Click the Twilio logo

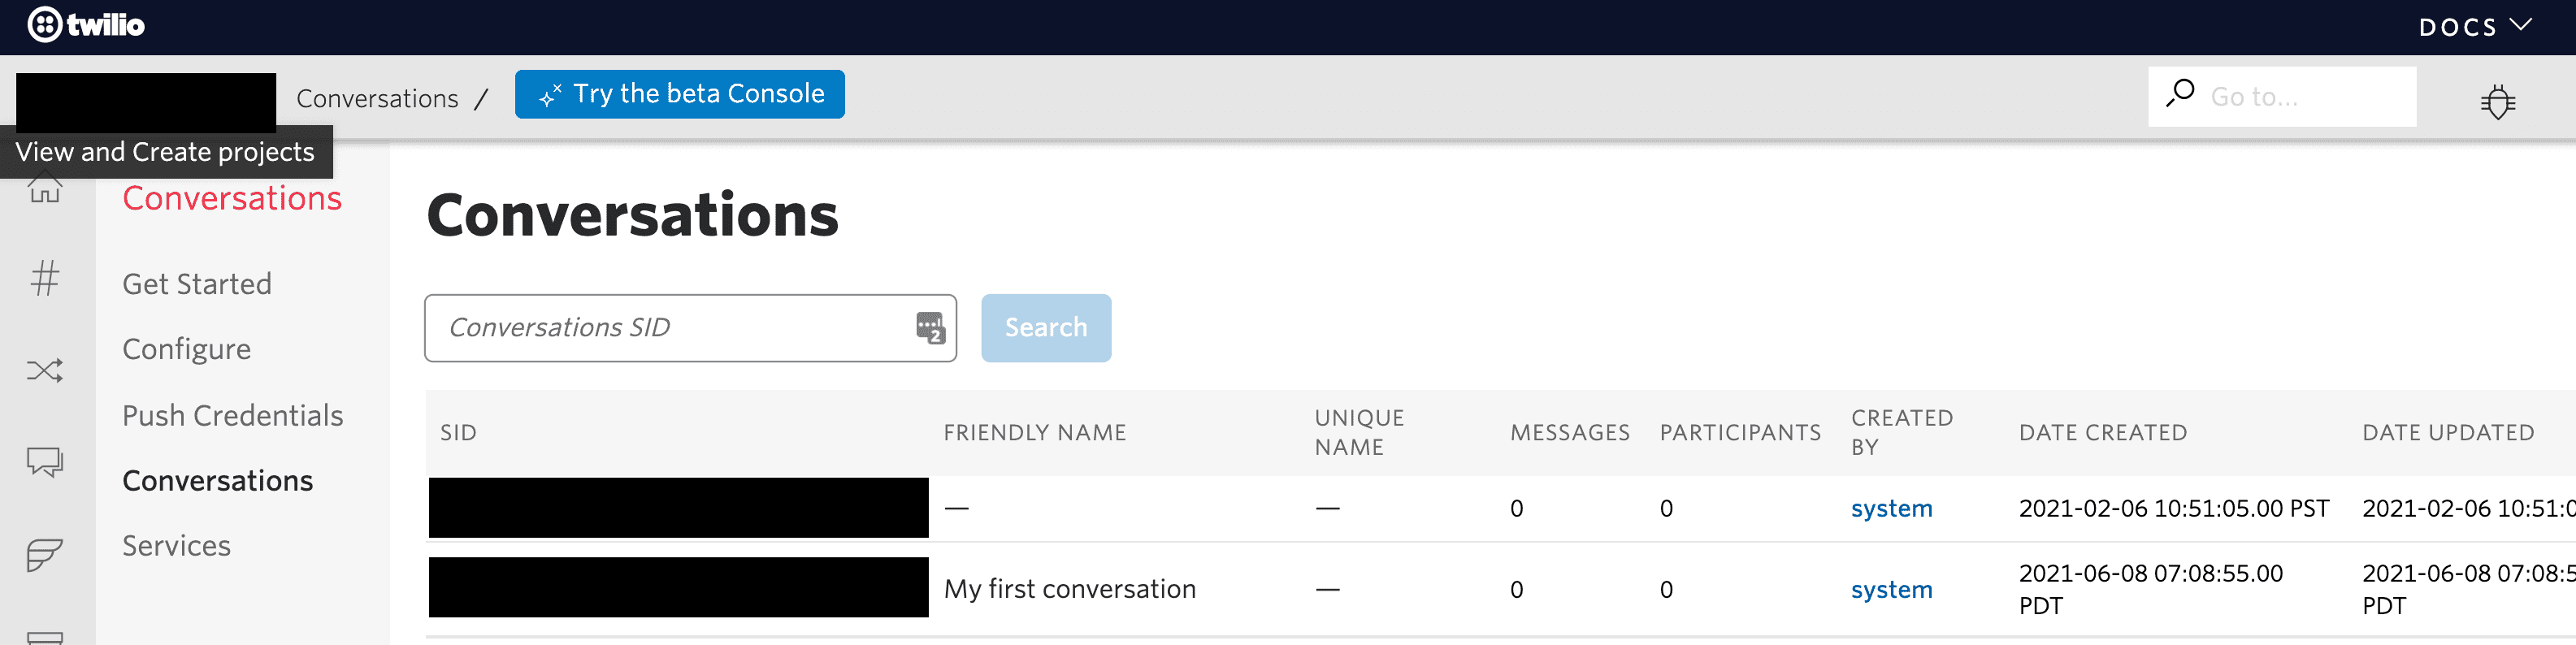pyautogui.click(x=86, y=24)
